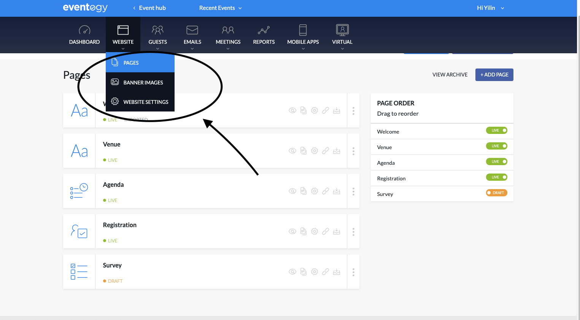Toggle Welcome page live switch
The width and height of the screenshot is (580, 320).
496,131
